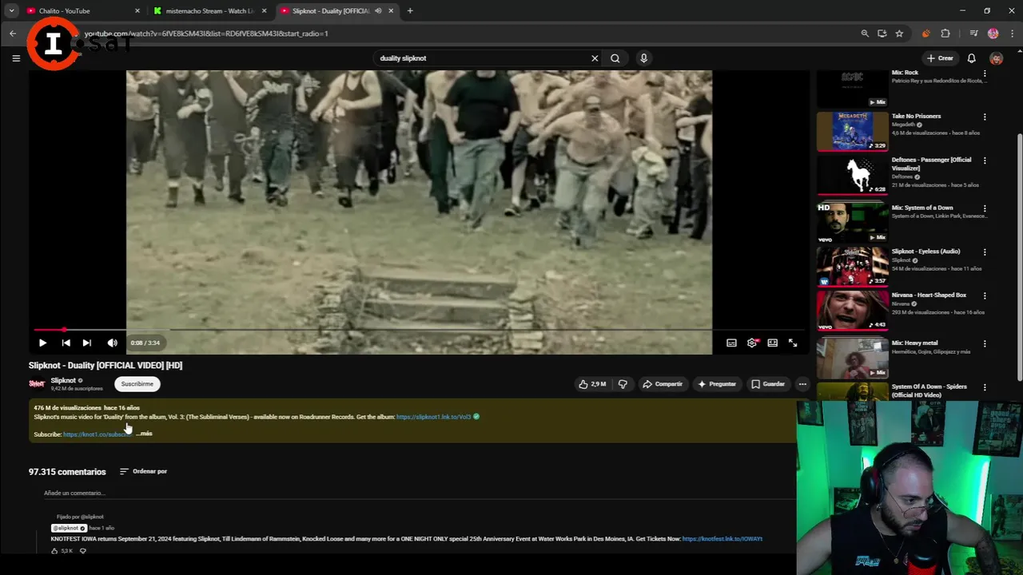Open the Mix: Heavy metal thumbnail

click(852, 358)
